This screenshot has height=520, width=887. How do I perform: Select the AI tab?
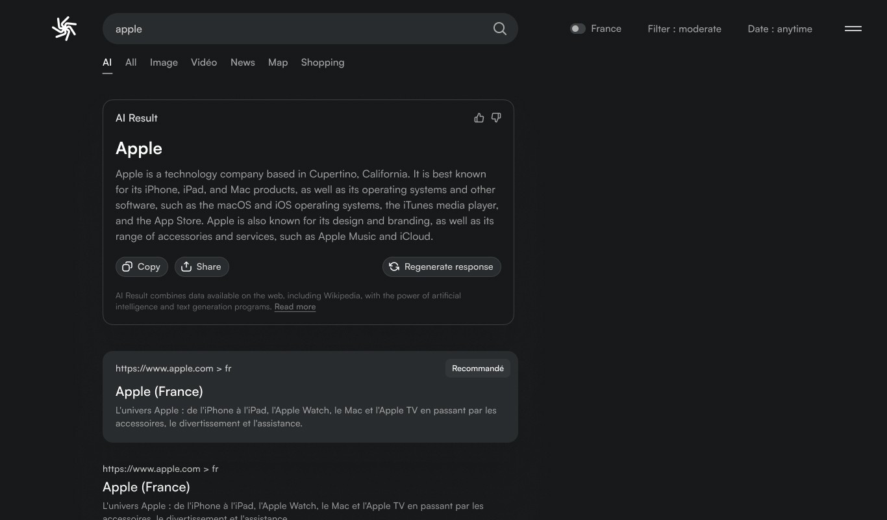107,62
